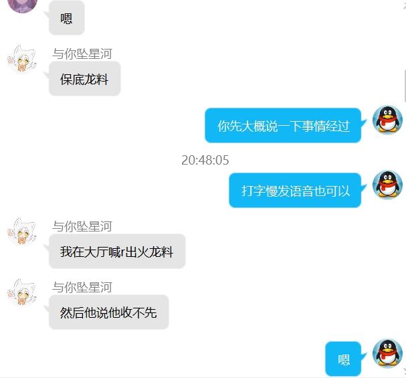Select the 我在大厅喊r出火龙料 message bubble
The width and height of the screenshot is (406, 378).
pos(117,251)
